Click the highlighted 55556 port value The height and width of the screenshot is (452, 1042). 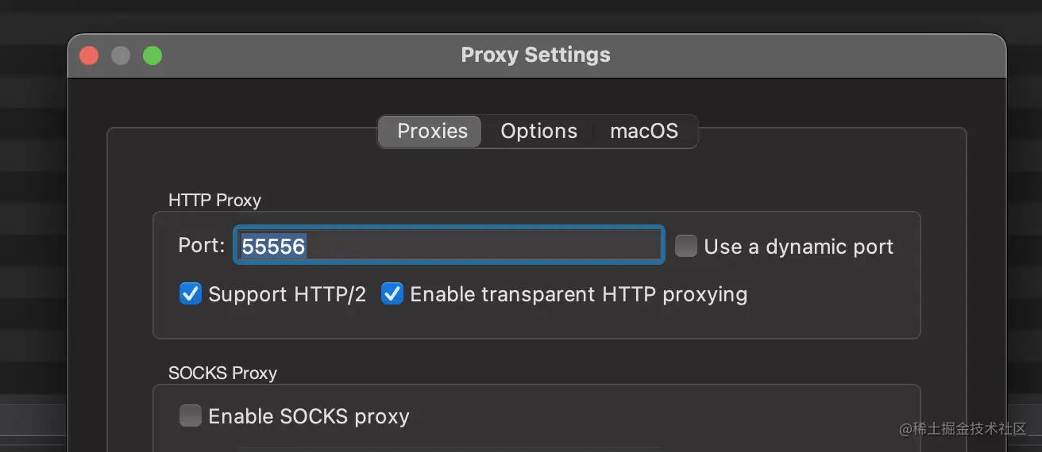coord(274,247)
